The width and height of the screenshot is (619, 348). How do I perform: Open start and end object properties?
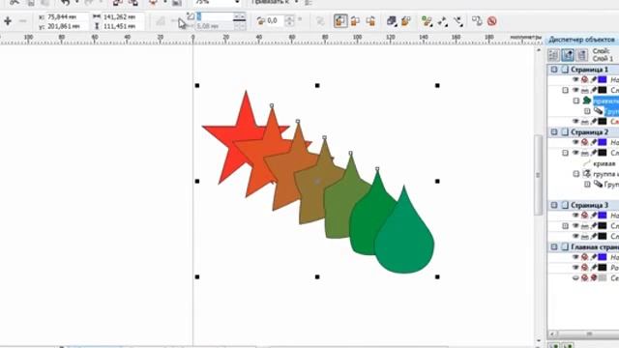click(x=443, y=21)
